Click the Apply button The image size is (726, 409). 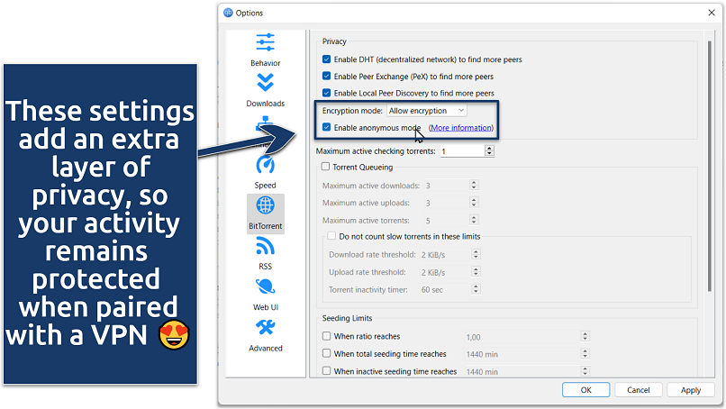click(x=691, y=390)
